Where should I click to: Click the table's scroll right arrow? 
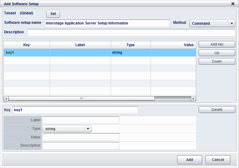coord(193,99)
